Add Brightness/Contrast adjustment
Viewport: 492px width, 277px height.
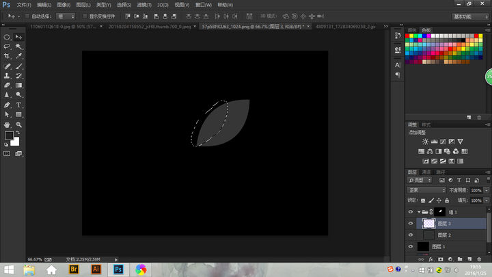[x=425, y=142]
